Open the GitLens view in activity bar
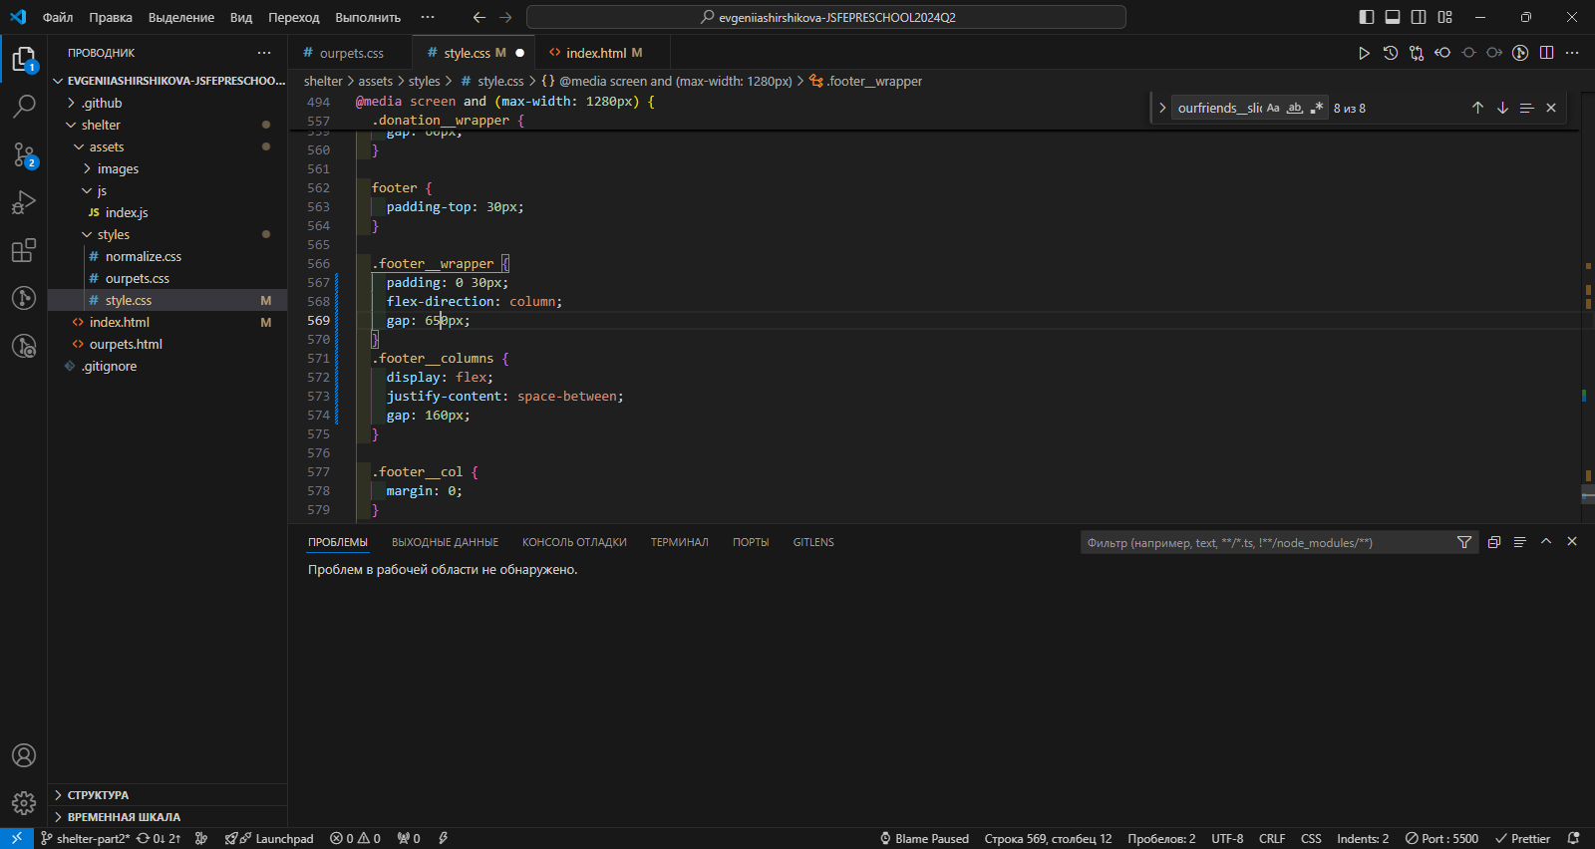The width and height of the screenshot is (1595, 849). 24,298
